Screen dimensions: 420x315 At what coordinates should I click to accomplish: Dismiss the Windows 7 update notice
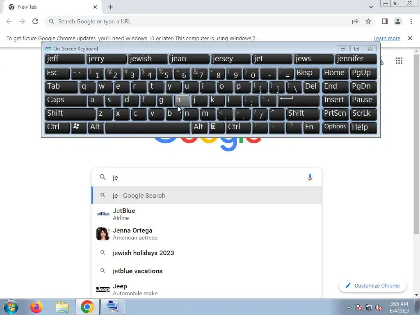(410, 38)
